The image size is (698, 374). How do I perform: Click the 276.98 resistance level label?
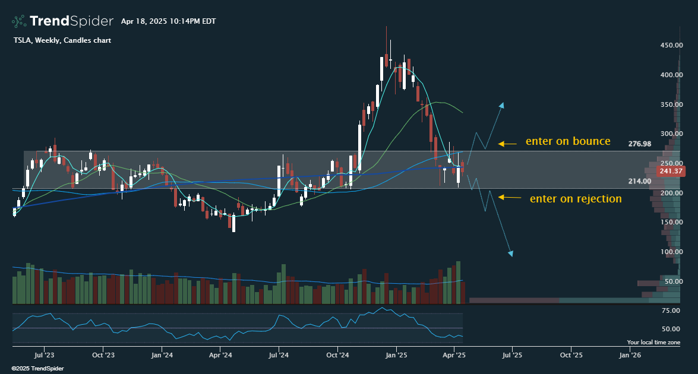640,144
